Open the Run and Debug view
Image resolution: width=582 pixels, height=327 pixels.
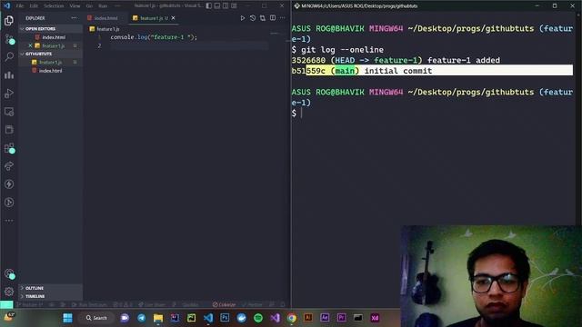(9, 93)
